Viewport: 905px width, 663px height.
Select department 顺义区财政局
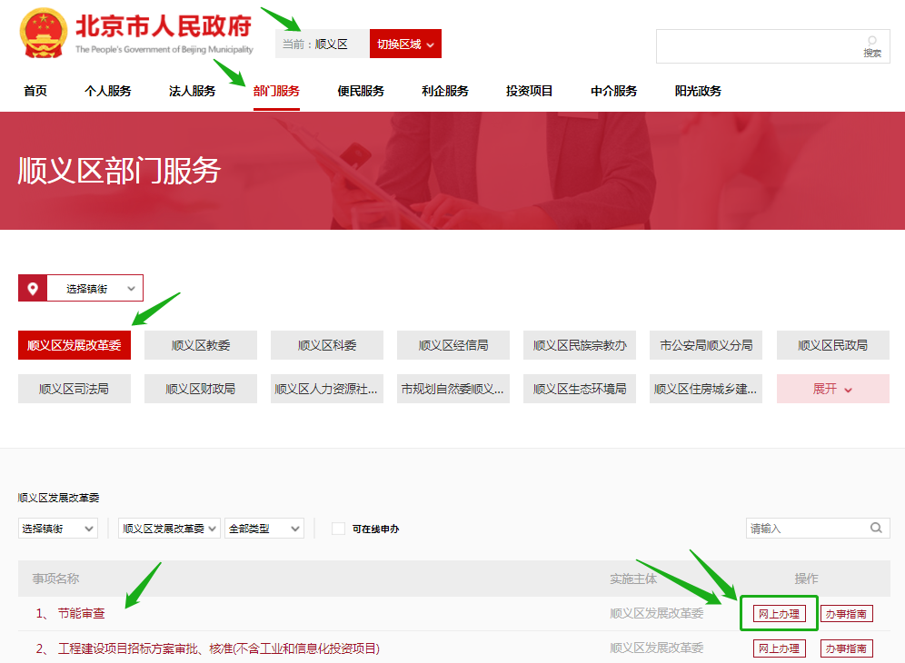click(x=201, y=389)
